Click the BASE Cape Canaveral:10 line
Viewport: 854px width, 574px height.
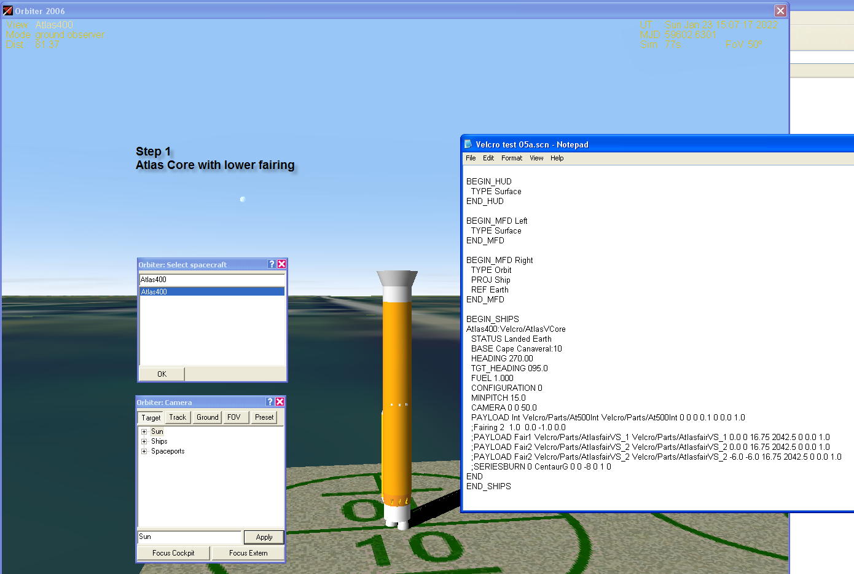tap(517, 348)
